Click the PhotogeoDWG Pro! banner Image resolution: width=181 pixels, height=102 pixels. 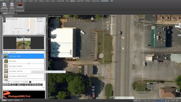tap(24, 95)
